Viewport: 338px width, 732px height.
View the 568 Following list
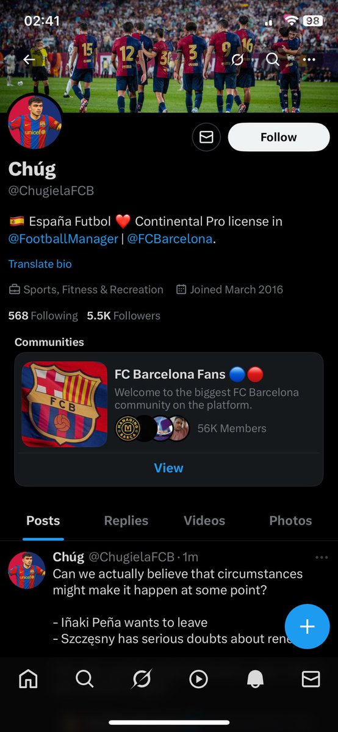(x=43, y=315)
